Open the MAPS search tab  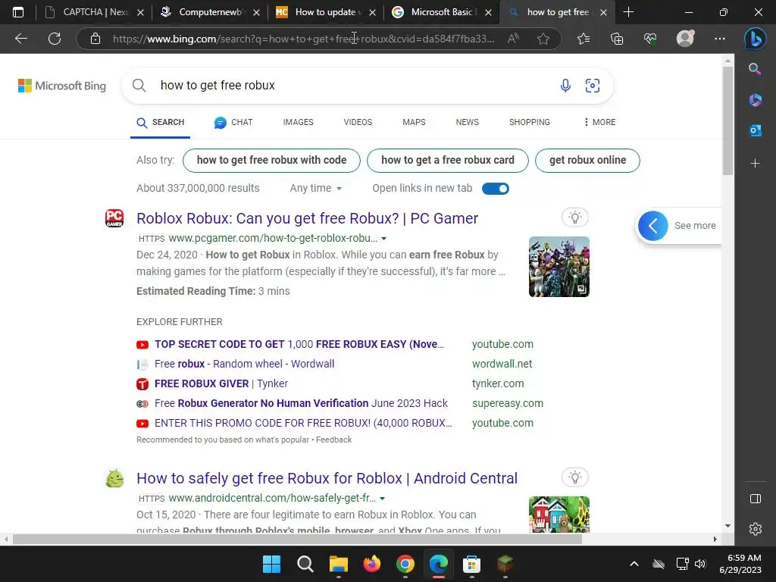point(414,122)
